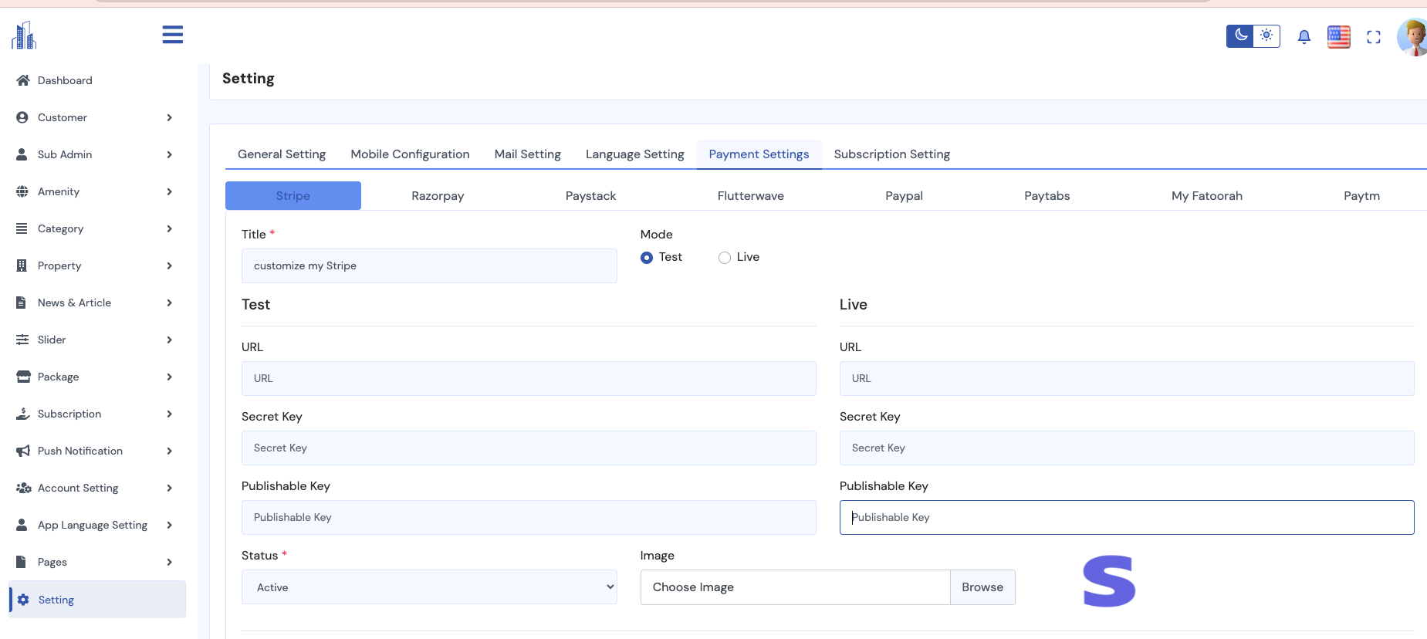Expand the Push Notification chevron

pos(170,451)
